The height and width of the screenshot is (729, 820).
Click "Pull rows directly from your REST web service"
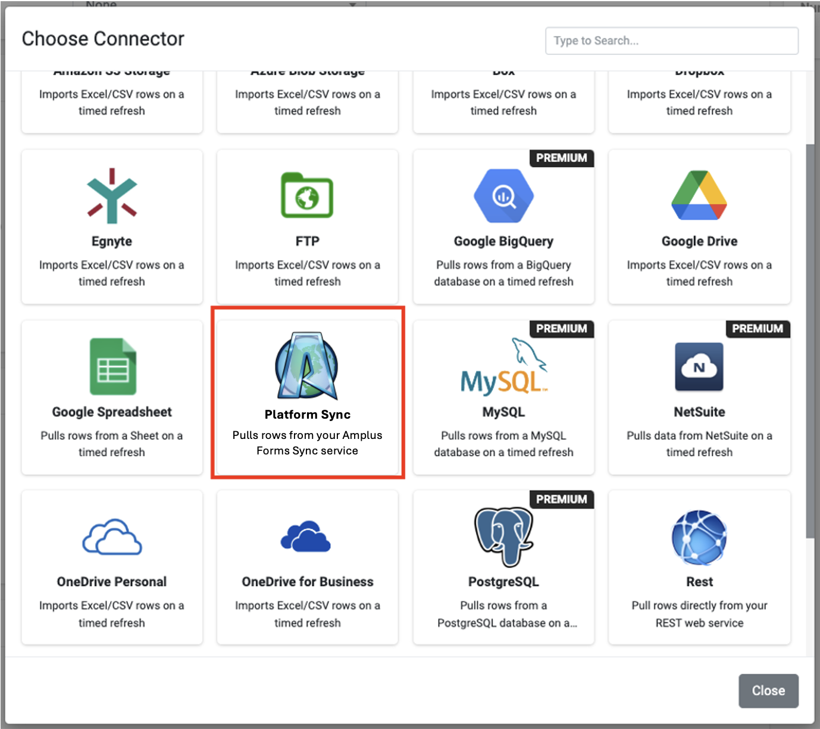pyautogui.click(x=699, y=614)
